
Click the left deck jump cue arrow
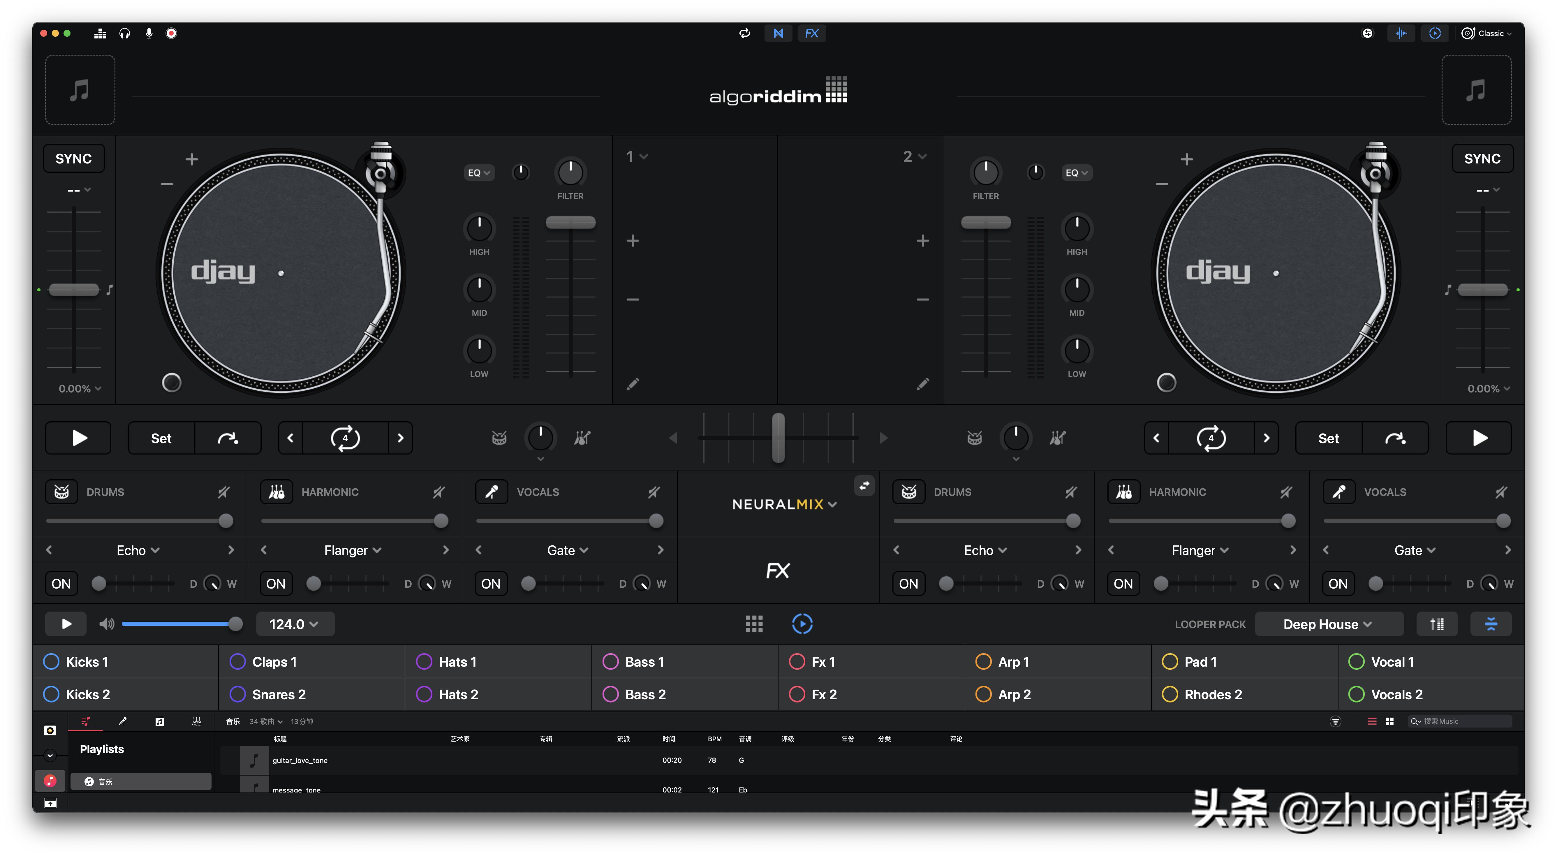pyautogui.click(x=228, y=438)
